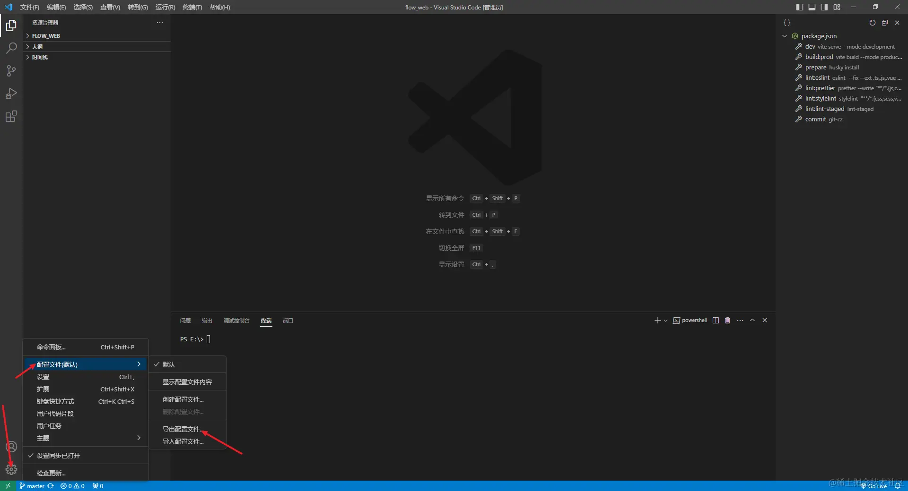Collapse the package.json scripts tree
The width and height of the screenshot is (908, 491).
[785, 36]
